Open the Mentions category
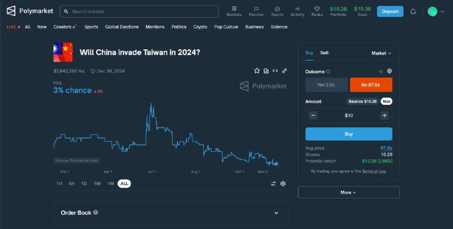Viewport: 453px width, 229px height. (155, 27)
